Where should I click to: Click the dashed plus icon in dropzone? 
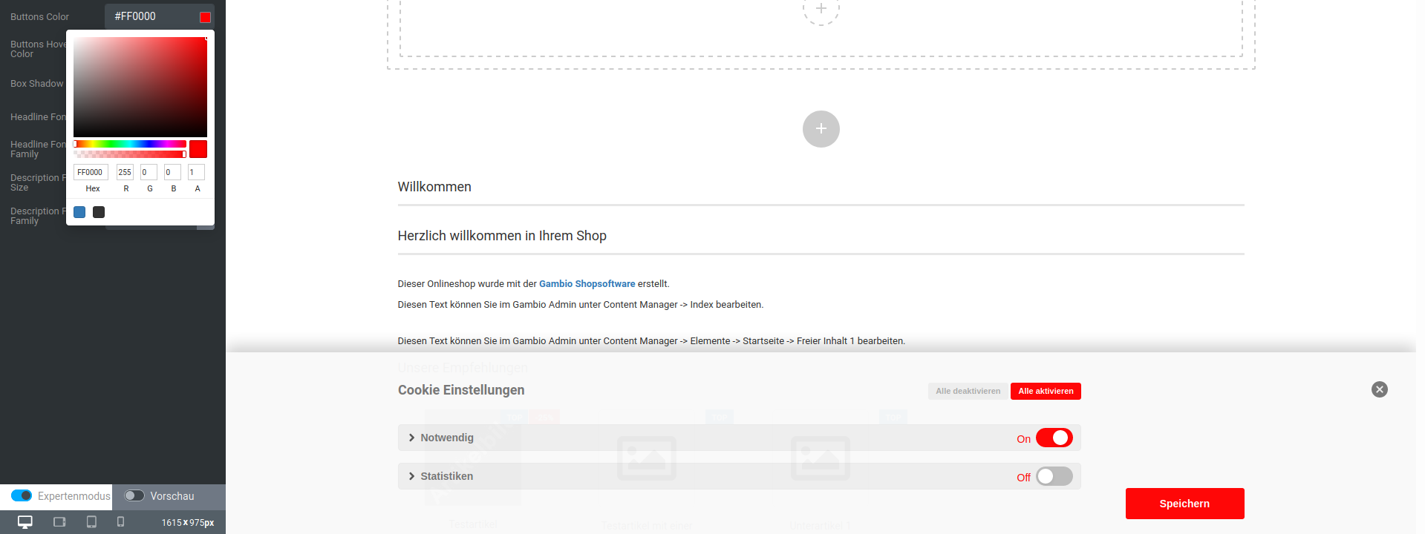821,9
